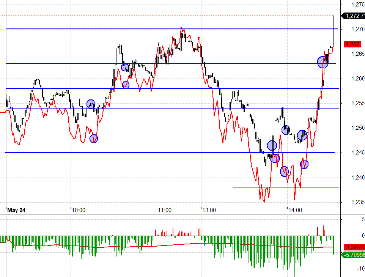Select the blue circle on candles just above the 1,254 line
Viewport: 365px width, 277px height.
point(91,104)
